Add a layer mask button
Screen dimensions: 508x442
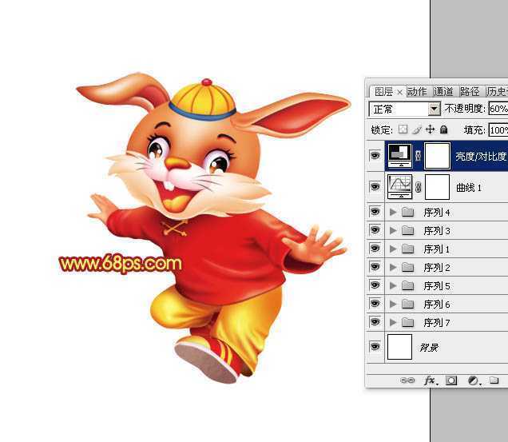click(x=451, y=380)
